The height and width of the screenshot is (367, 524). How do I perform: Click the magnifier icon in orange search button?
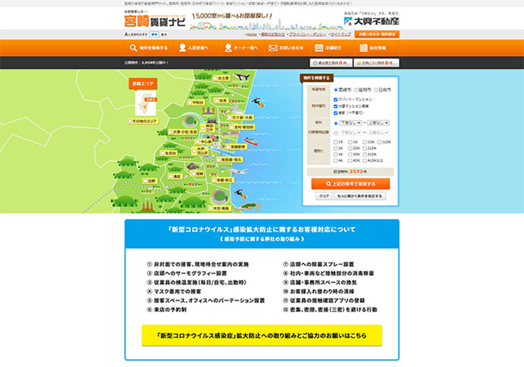pyautogui.click(x=328, y=183)
